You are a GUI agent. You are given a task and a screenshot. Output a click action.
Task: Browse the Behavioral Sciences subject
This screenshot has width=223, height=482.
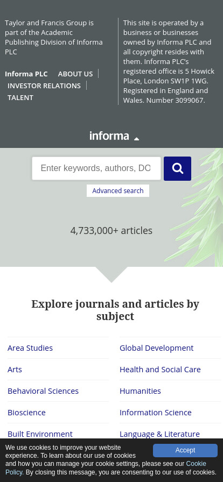(x=43, y=391)
